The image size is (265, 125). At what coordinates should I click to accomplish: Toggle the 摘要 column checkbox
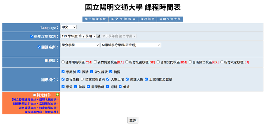pos(111,72)
